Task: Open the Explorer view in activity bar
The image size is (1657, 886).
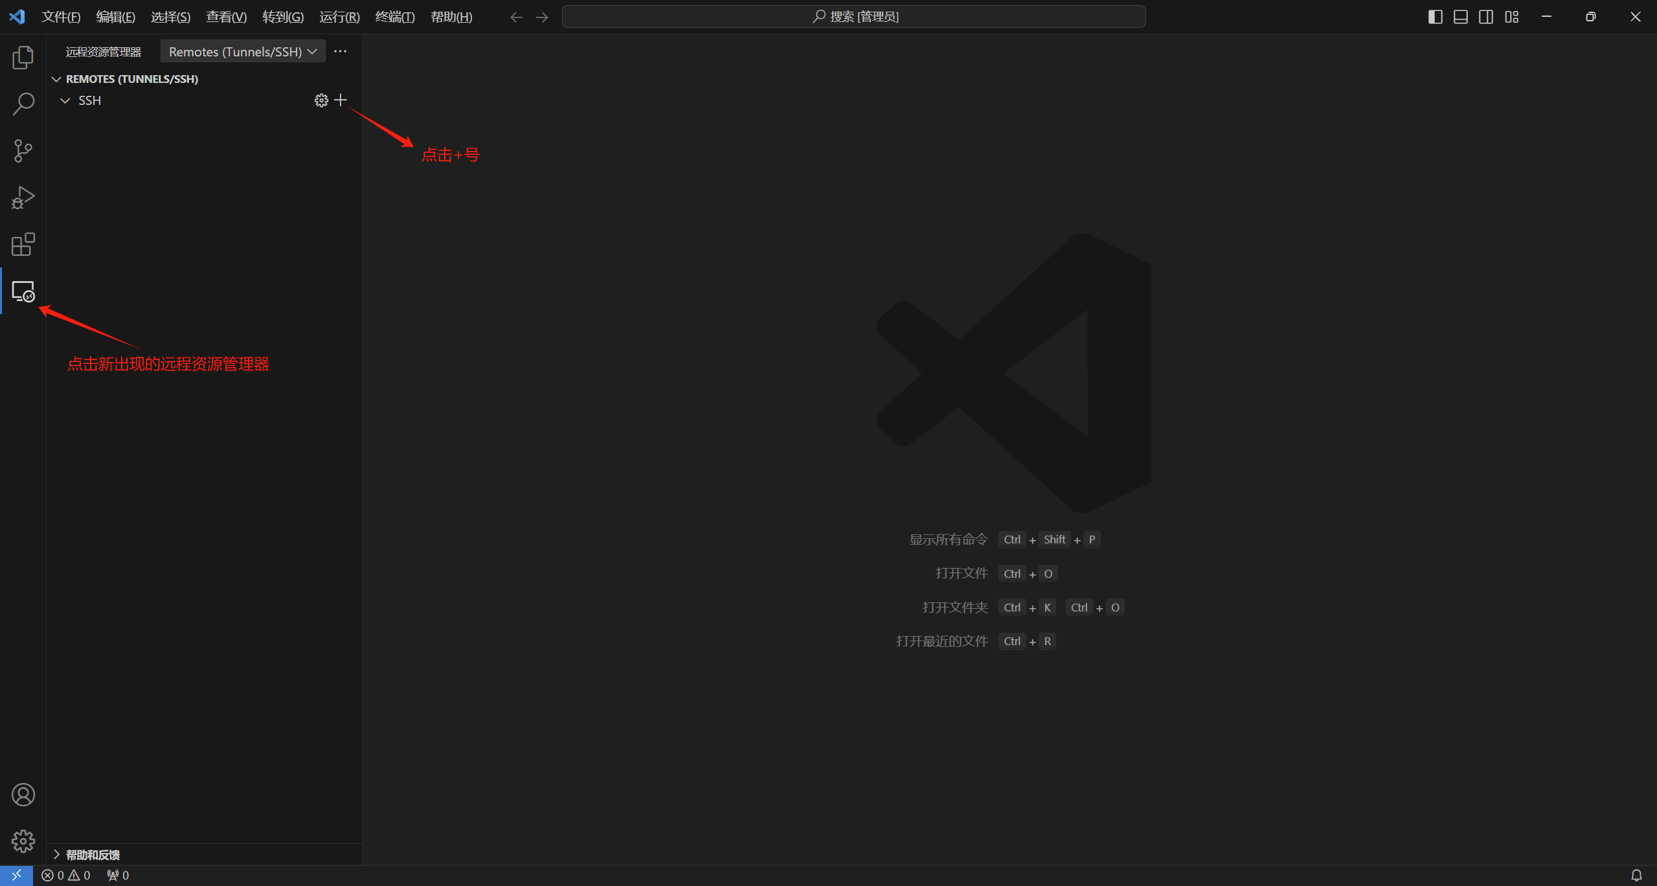Action: (x=23, y=58)
